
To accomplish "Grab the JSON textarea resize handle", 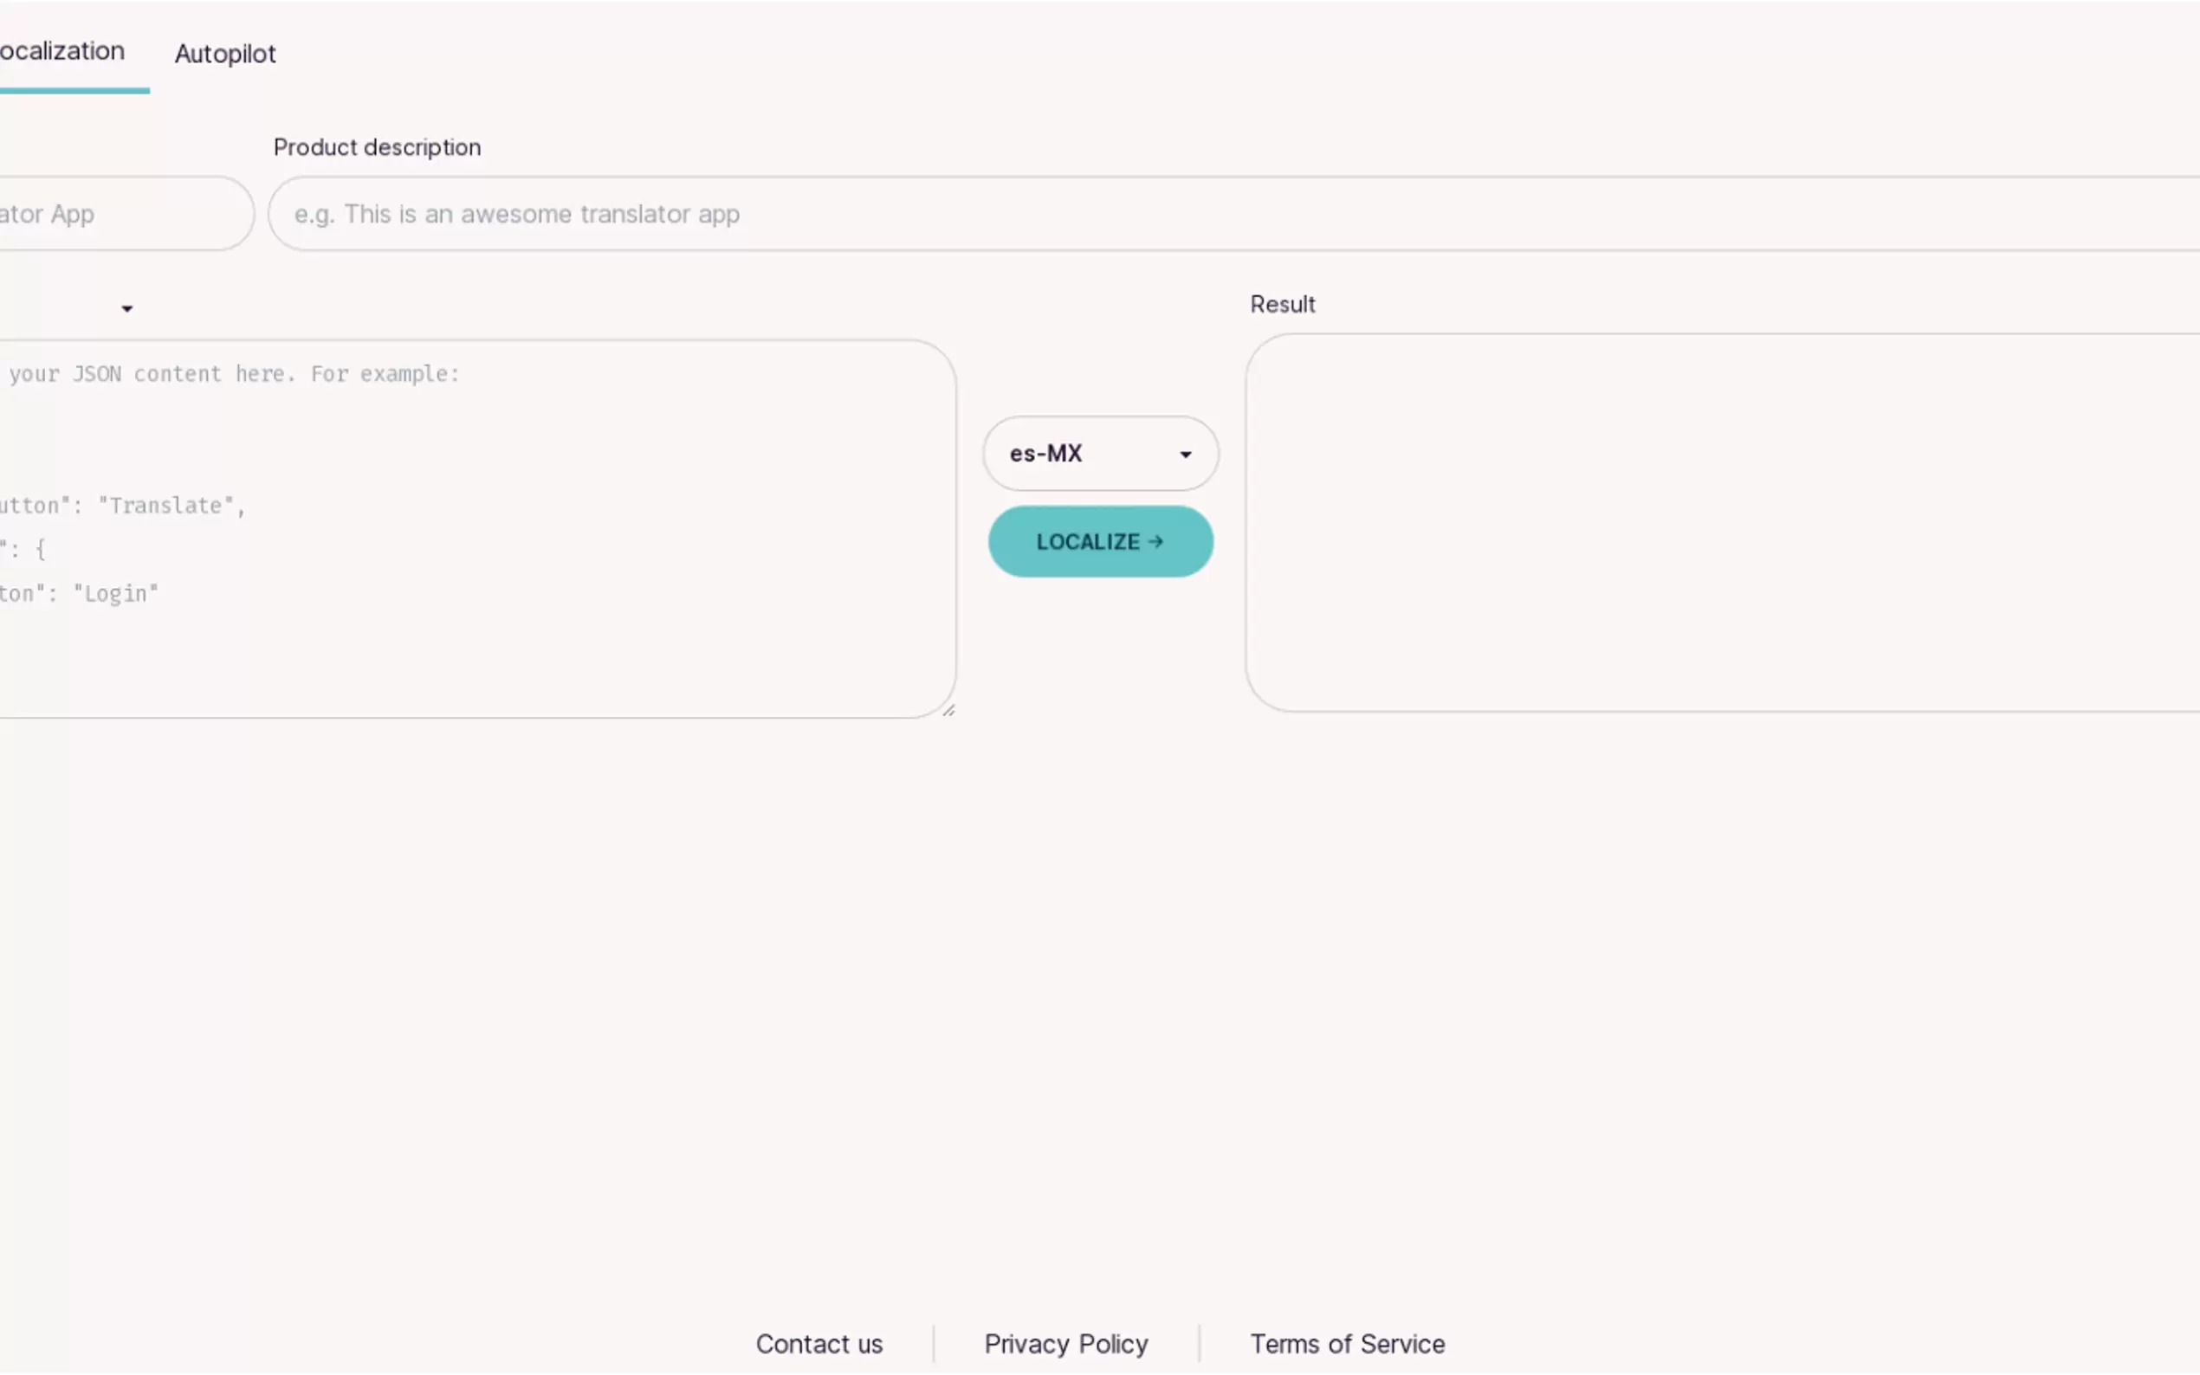I will (x=948, y=710).
